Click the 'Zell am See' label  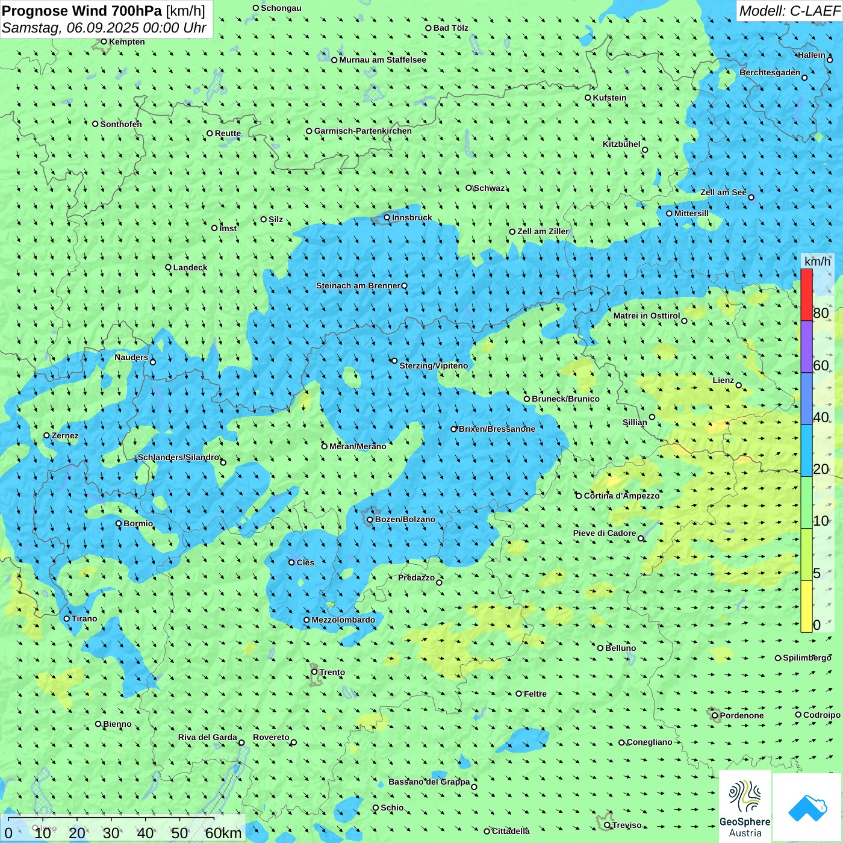[723, 192]
